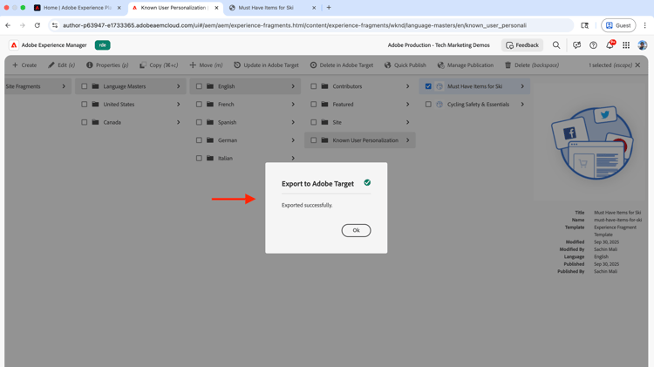Click the Adobe Experience Manager logo
The image size is (654, 367).
click(14, 45)
